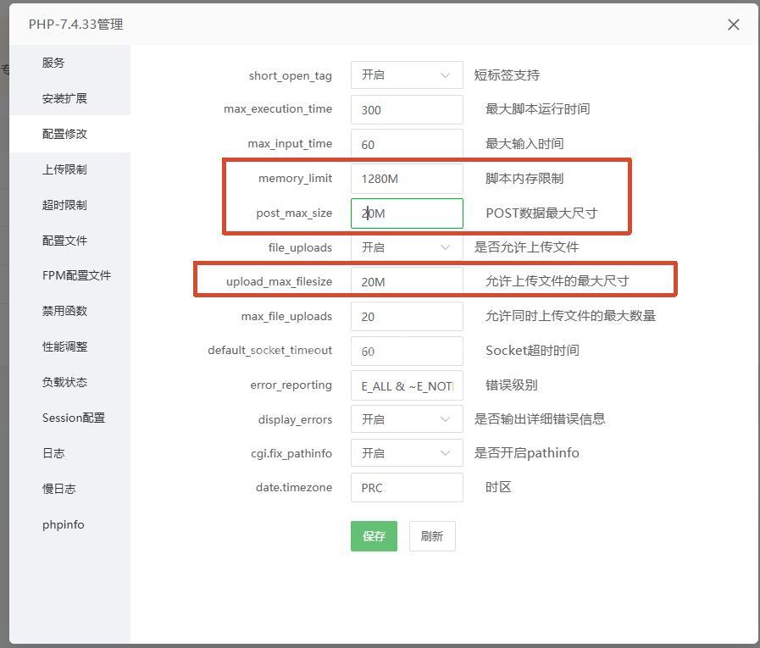Open the display_errors dropdown
This screenshot has width=760, height=648.
407,419
